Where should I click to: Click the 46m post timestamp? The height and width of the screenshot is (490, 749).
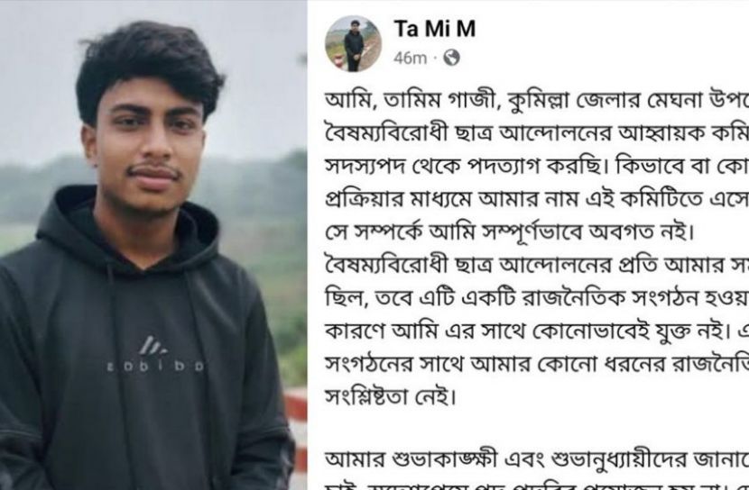click(410, 59)
